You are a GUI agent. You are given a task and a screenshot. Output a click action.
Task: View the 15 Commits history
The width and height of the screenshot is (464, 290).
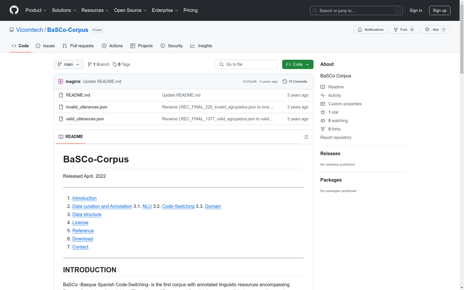[295, 81]
